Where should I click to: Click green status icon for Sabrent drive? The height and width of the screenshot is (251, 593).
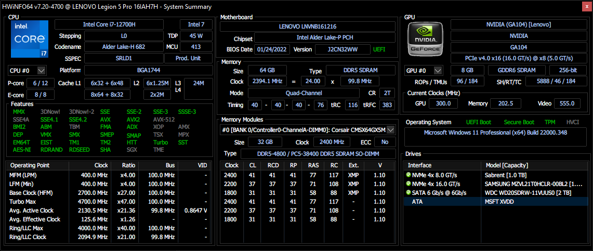tap(408, 175)
